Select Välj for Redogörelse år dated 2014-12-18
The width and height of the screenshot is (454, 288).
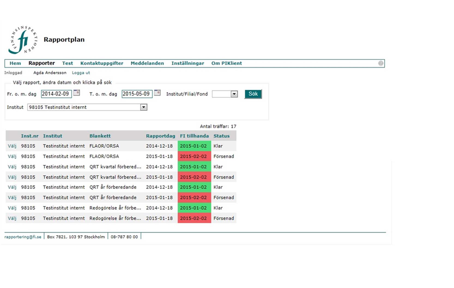coord(12,208)
